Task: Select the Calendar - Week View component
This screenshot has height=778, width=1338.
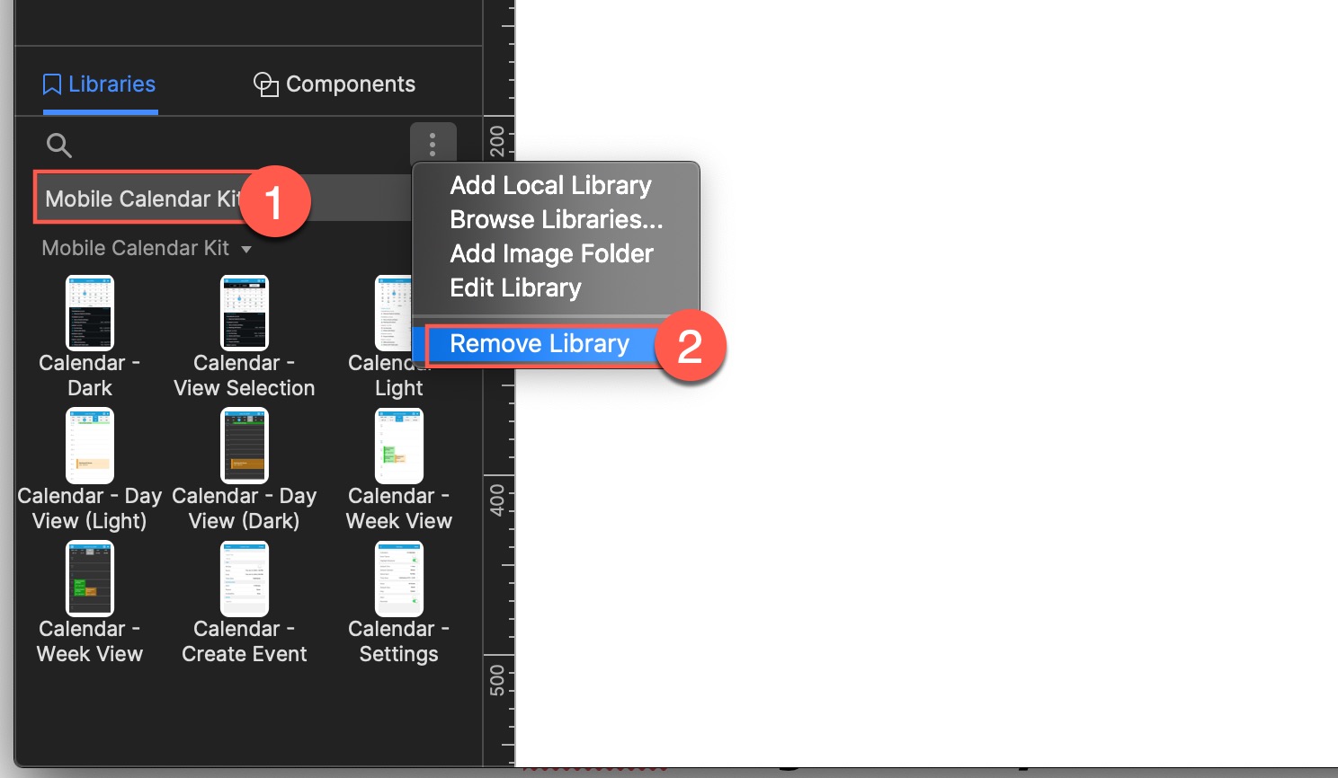Action: [x=398, y=445]
